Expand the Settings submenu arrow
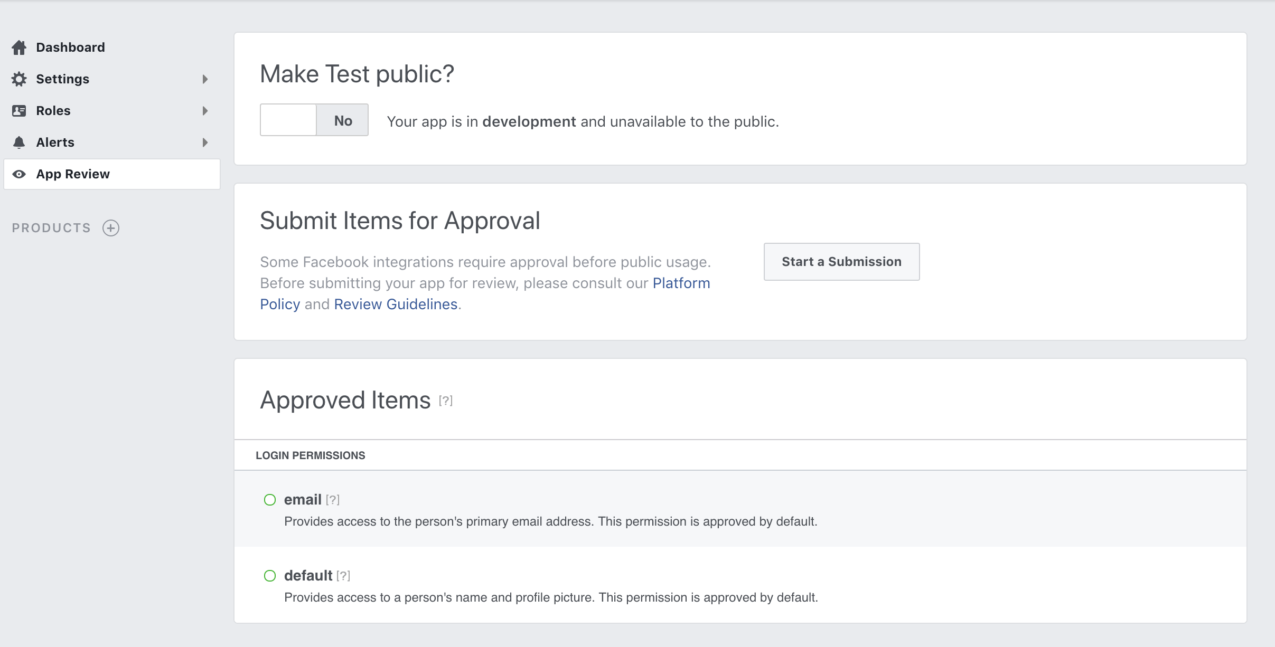Viewport: 1275px width, 647px height. (205, 79)
